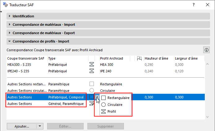This screenshot has height=131, width=215.
Task: Click the info icon beside the profile mapping description
Action: [x=207, y=50]
